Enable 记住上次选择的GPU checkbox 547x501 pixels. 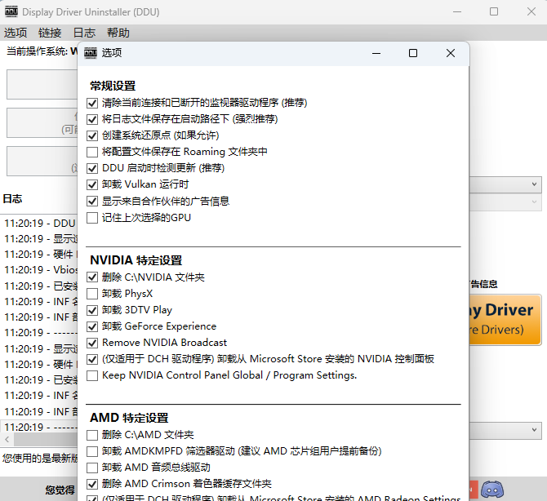pyautogui.click(x=92, y=218)
